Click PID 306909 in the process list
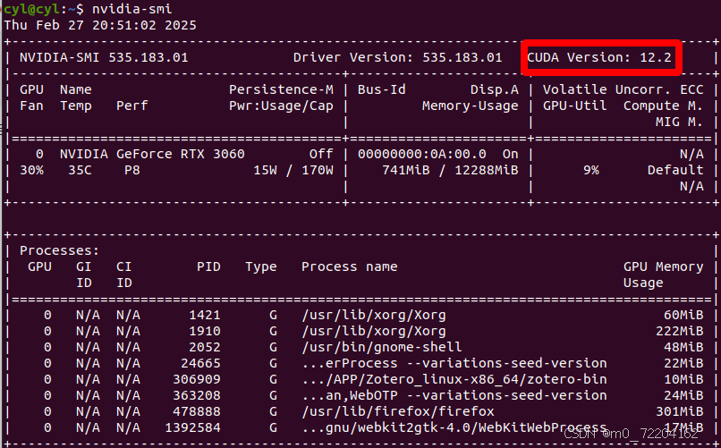The height and width of the screenshot is (448, 721). click(x=197, y=379)
